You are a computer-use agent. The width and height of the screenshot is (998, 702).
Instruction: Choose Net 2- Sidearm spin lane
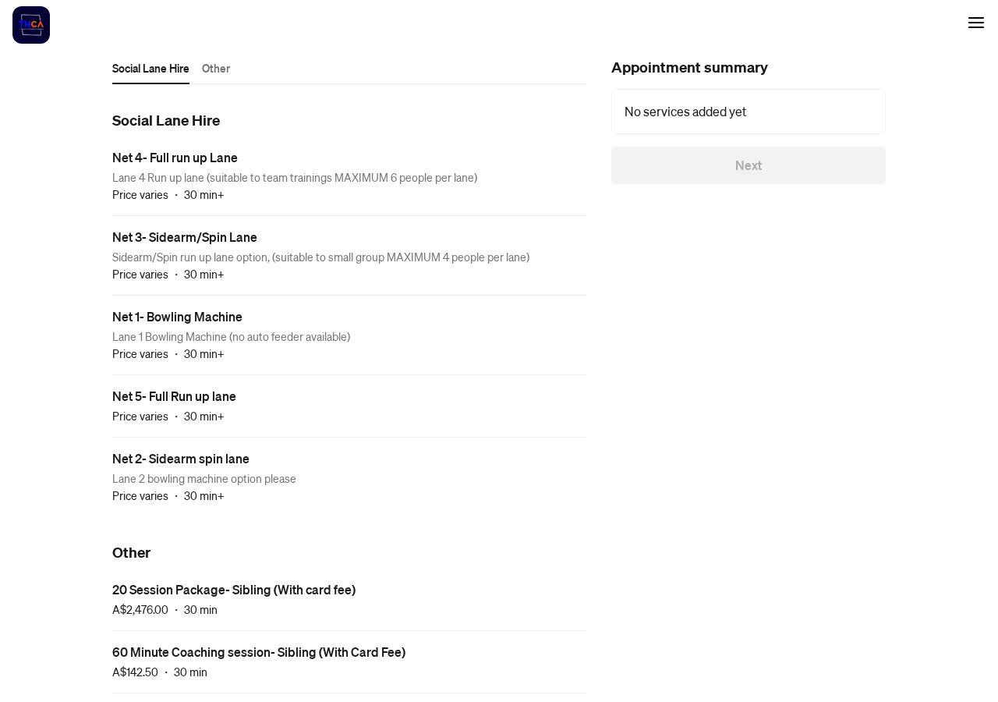point(349,477)
